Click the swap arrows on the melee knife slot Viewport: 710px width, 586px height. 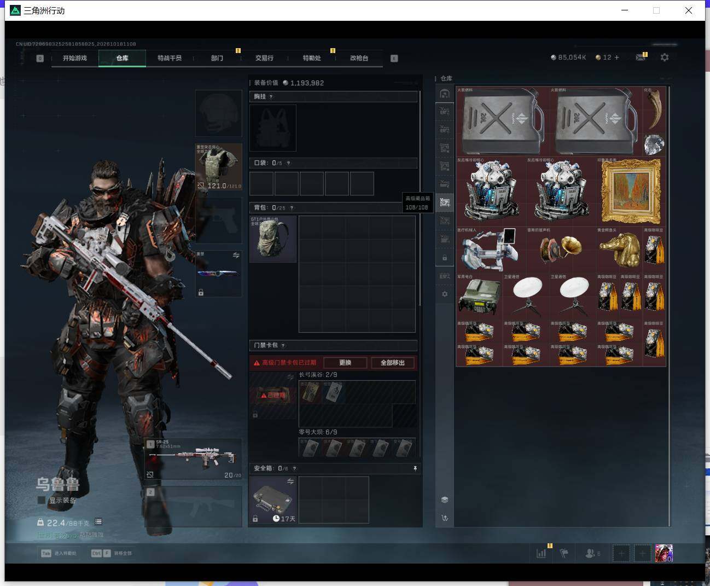[x=236, y=256]
